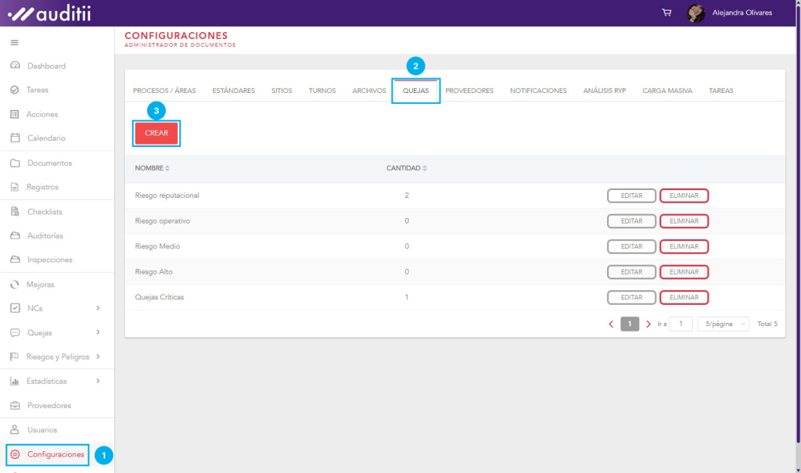Sort table by Nombre column
801x473 pixels.
[167, 168]
